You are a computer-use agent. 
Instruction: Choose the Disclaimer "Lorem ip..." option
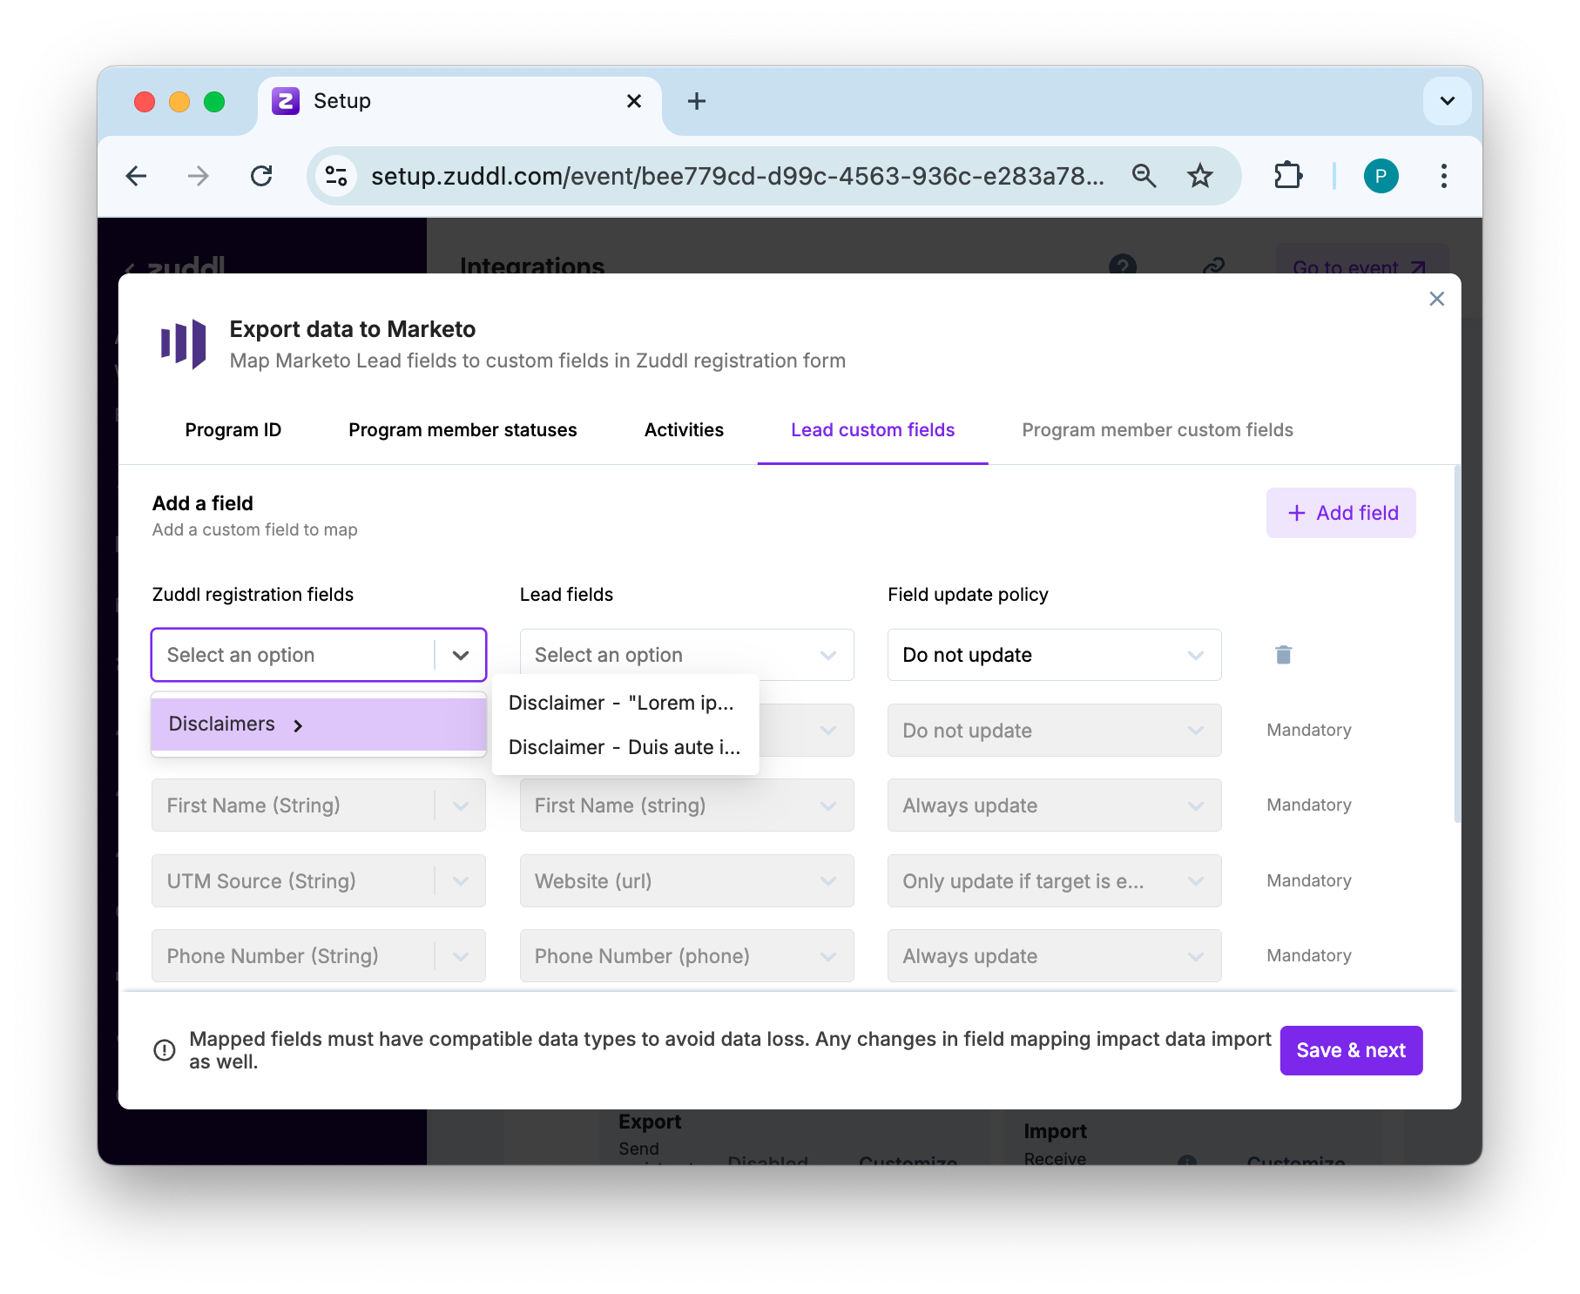point(621,703)
